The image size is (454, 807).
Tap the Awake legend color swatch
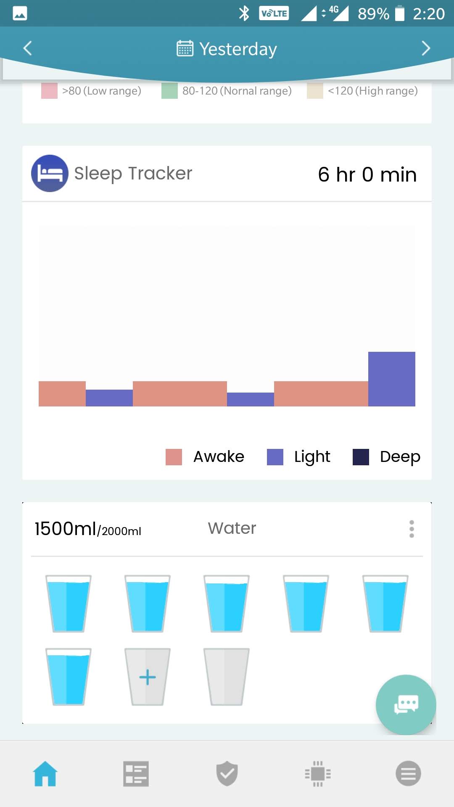click(174, 457)
